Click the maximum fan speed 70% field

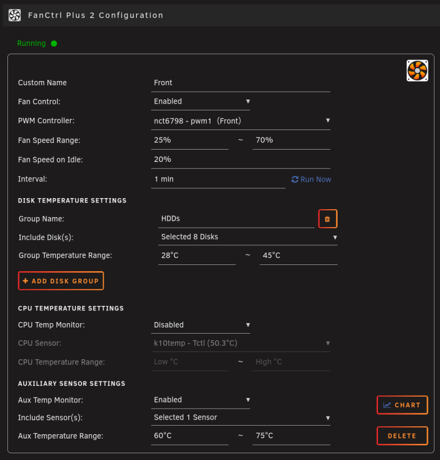[x=291, y=140]
